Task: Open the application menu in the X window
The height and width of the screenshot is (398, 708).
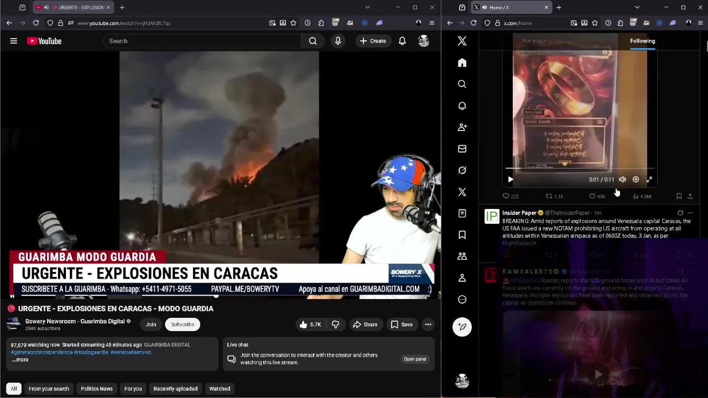Action: pos(700,23)
